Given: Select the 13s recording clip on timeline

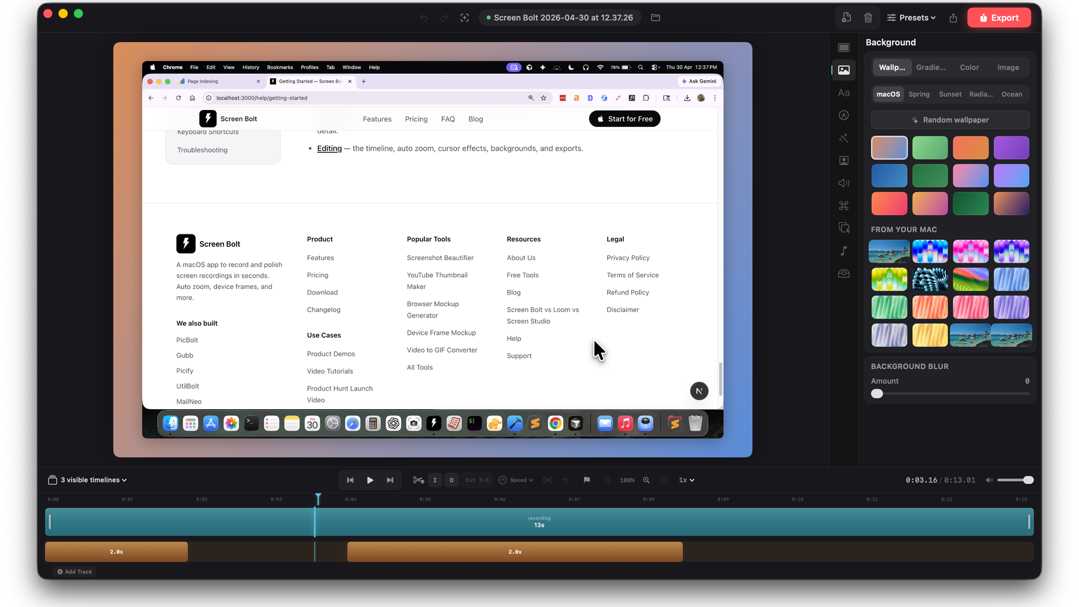Looking at the screenshot, I should (539, 522).
